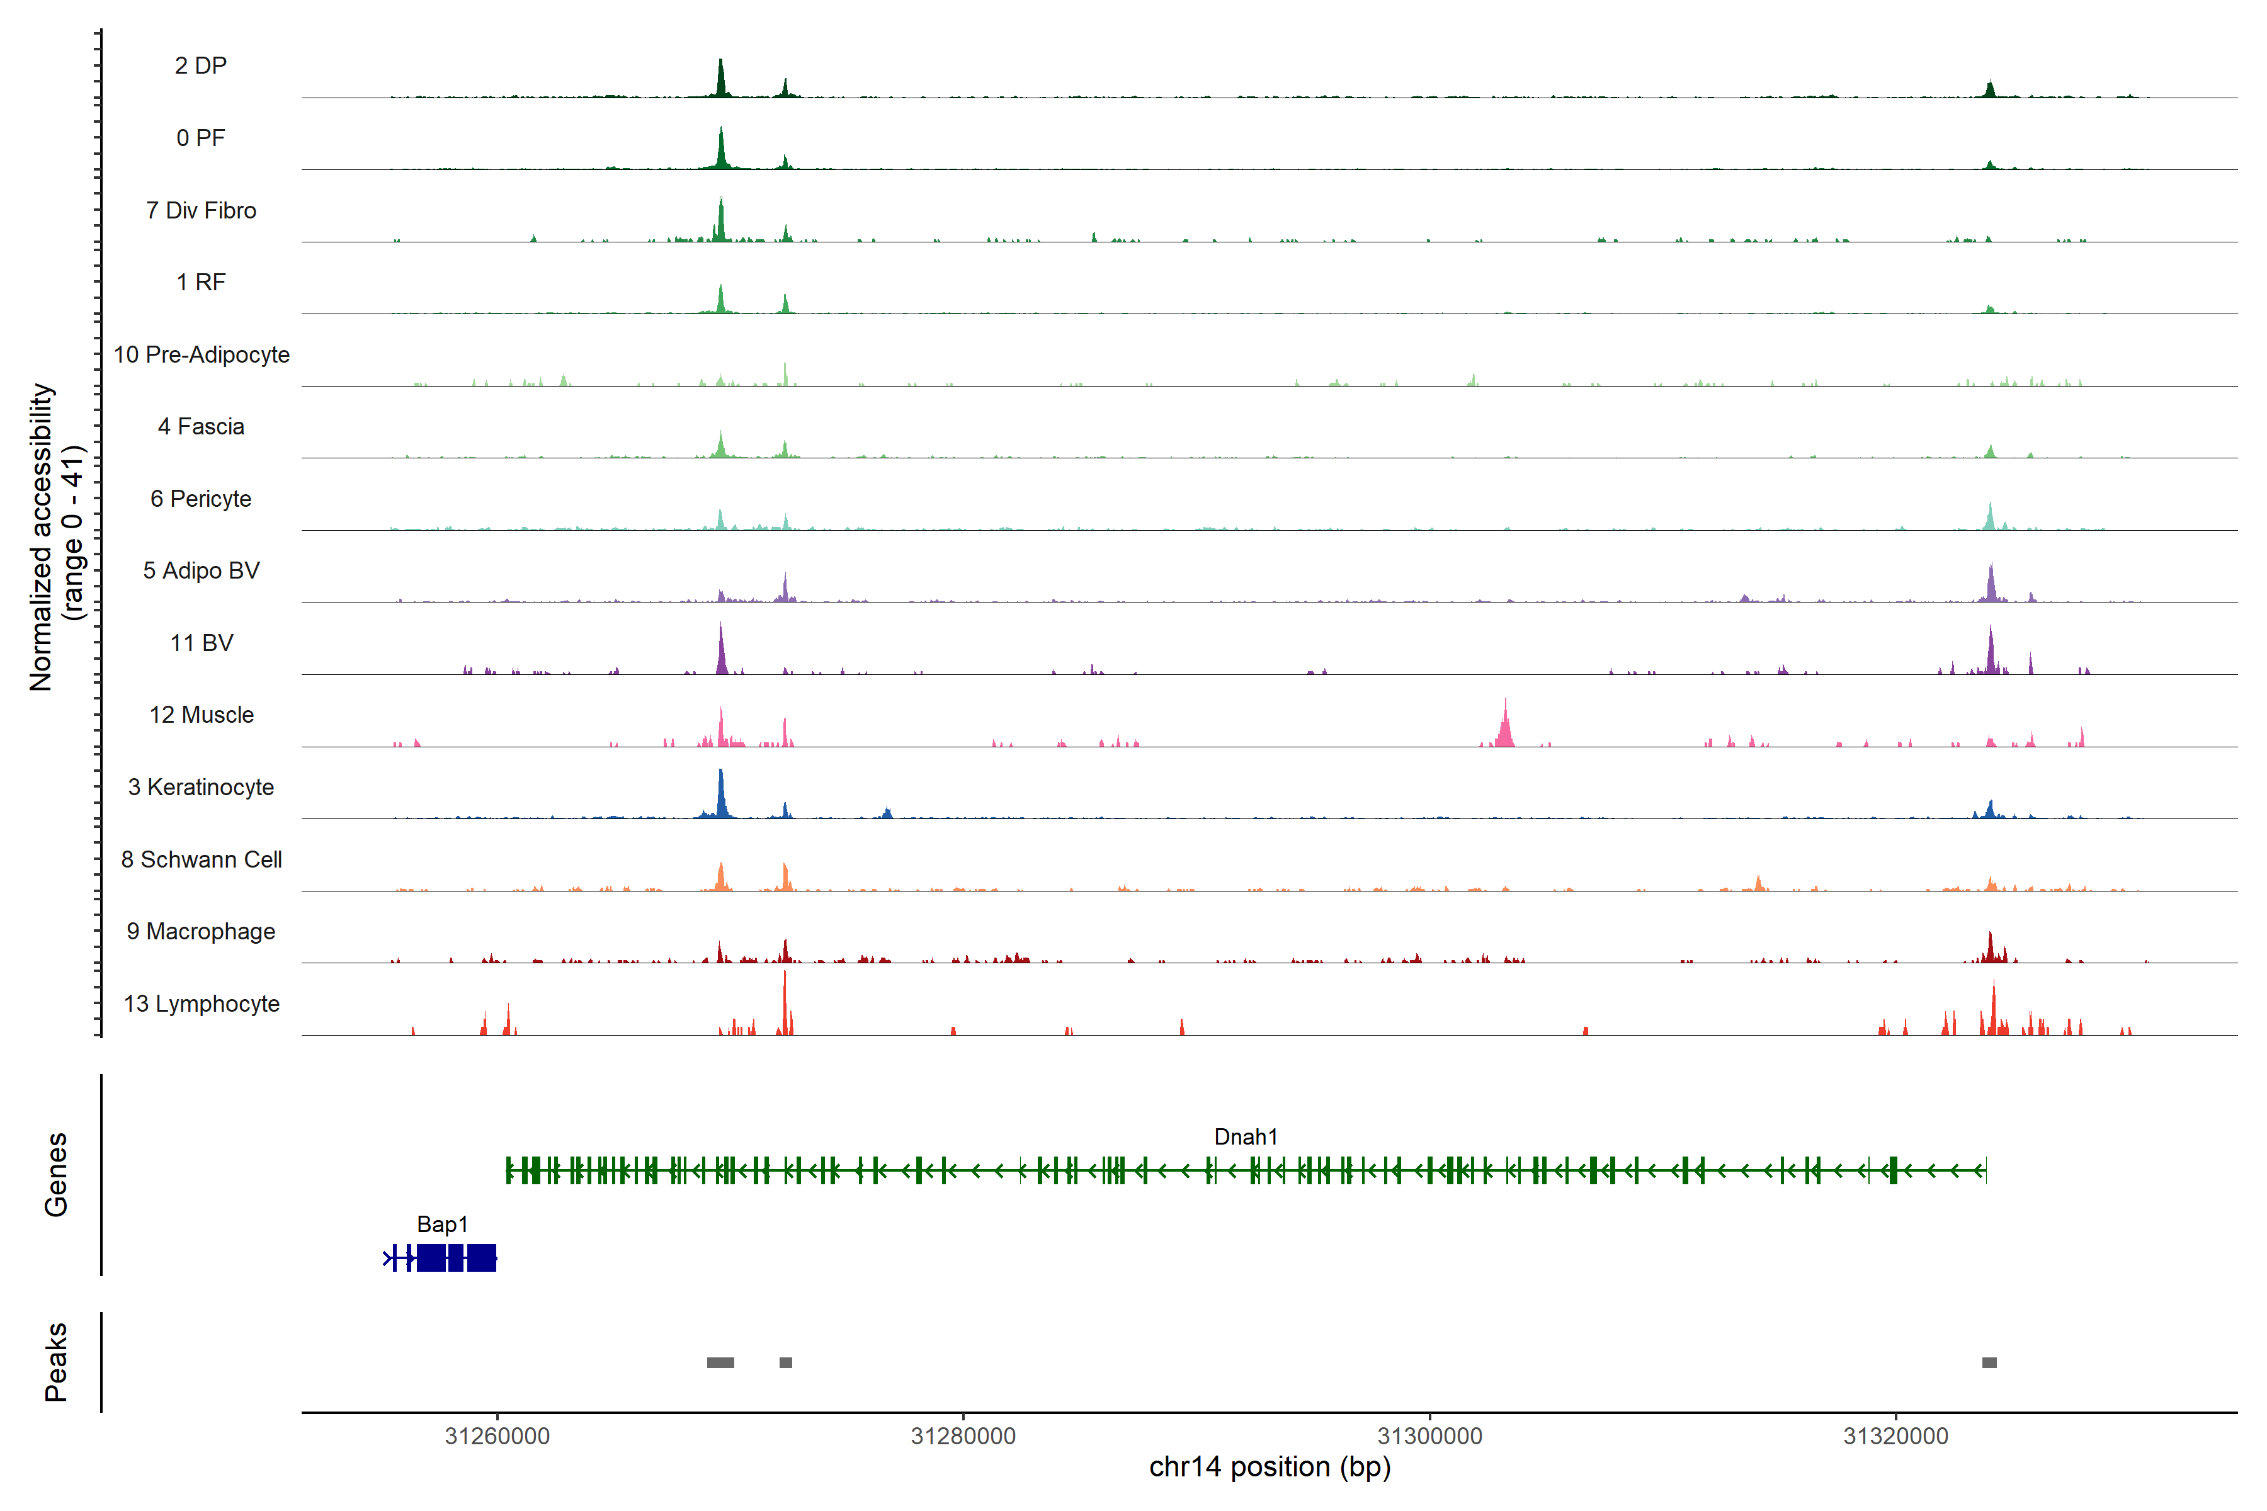The image size is (2267, 1511).
Task: Click the rightmost gray peak marker
Action: [1989, 1362]
